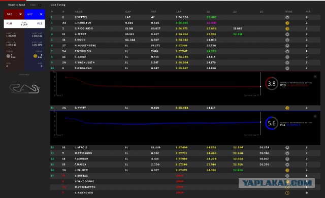Click E.Ocon's tyre compound icon

[287, 40]
